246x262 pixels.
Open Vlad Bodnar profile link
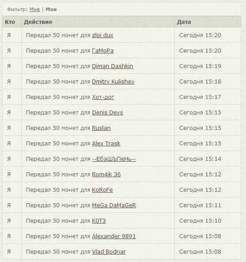(x=109, y=252)
